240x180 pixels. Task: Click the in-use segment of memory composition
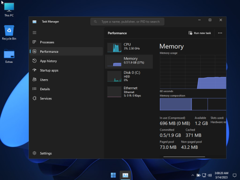click(176, 104)
